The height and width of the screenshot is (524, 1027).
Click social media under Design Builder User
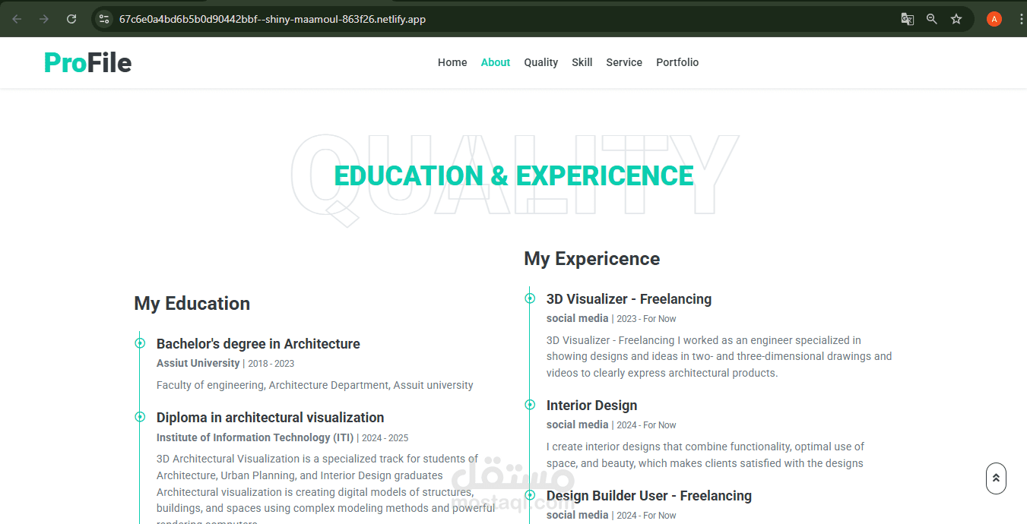click(x=577, y=515)
